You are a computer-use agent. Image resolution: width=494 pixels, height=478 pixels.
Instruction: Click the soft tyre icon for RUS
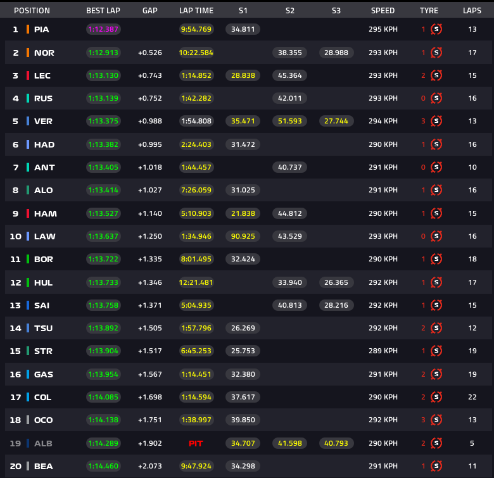tap(436, 98)
